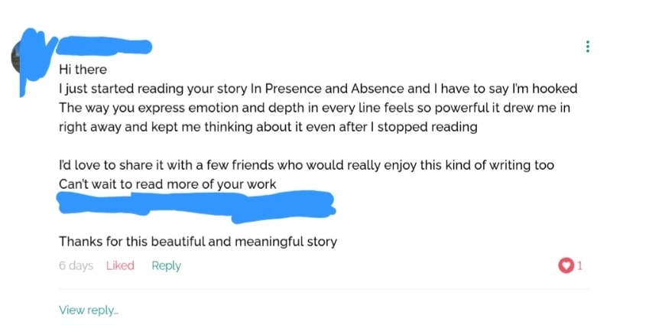Click "Thanks for this beautiful and meaningful story"

[x=198, y=242]
